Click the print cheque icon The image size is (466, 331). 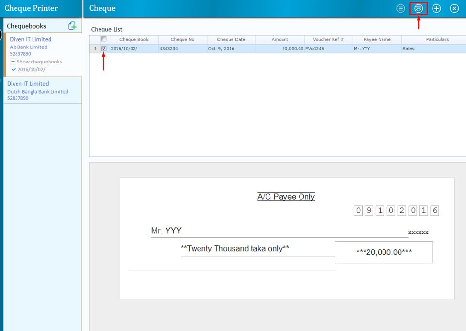pyautogui.click(x=418, y=8)
